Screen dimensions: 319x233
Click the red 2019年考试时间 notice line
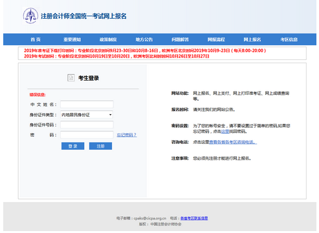point(116,56)
